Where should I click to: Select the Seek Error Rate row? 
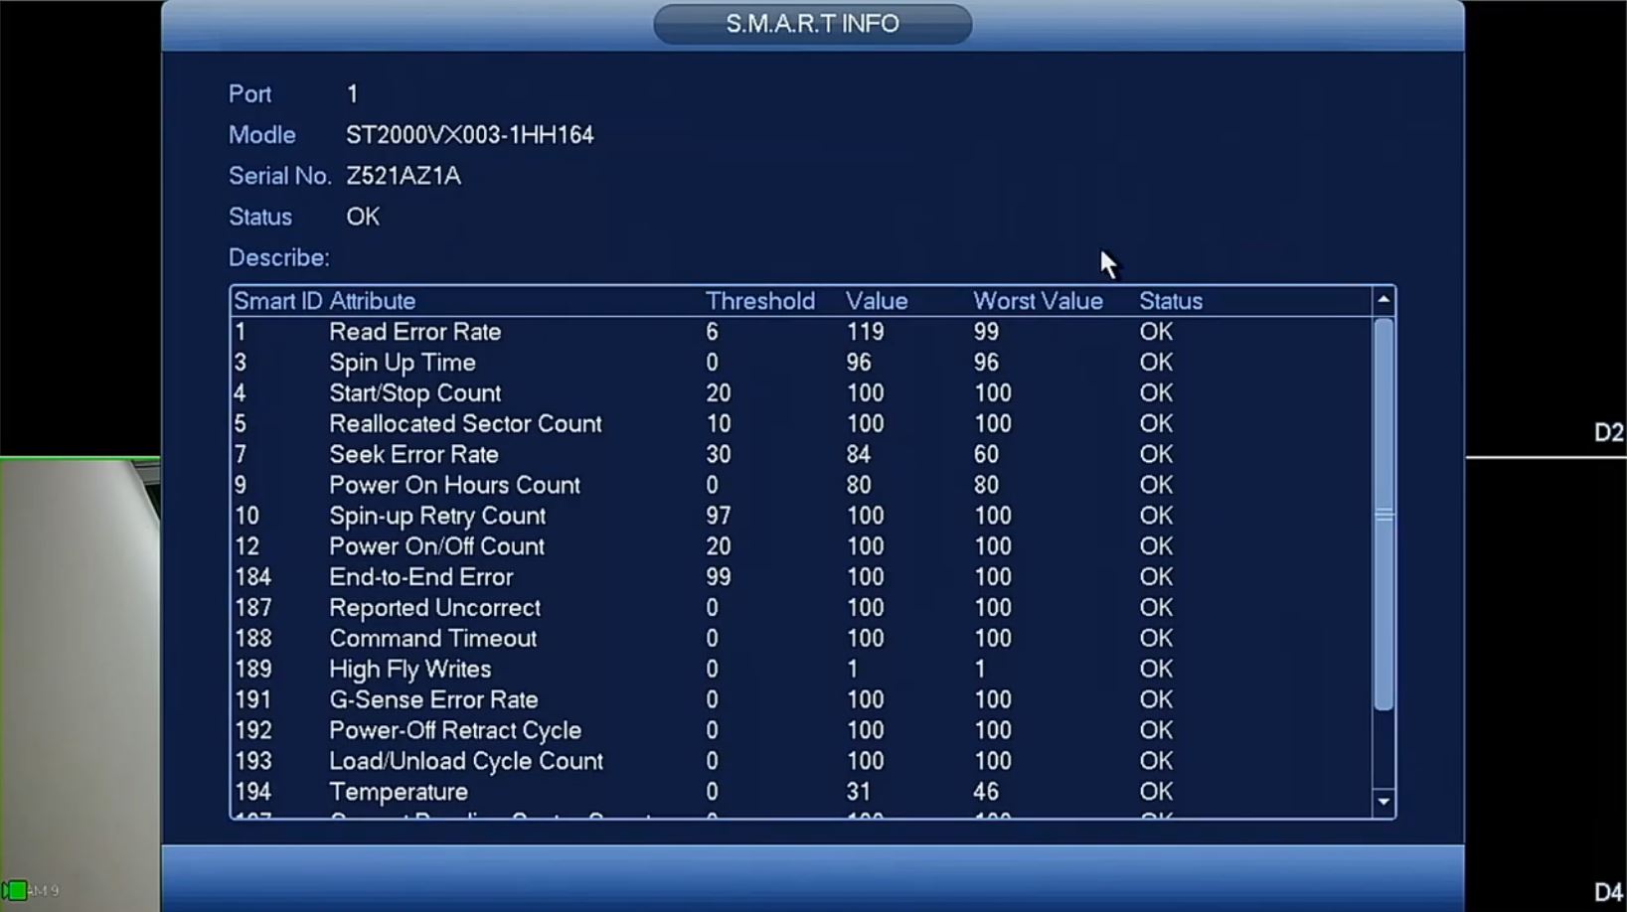pos(801,455)
